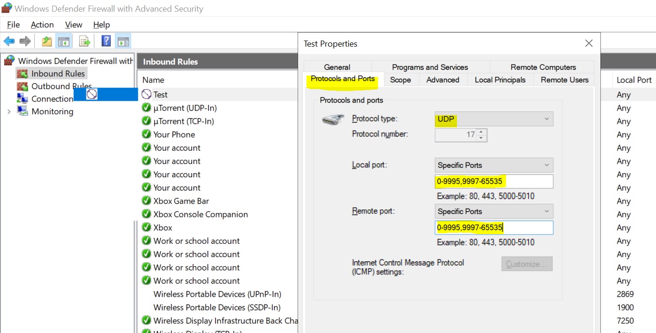Click the Outbound Rules brick wall icon
The height and width of the screenshot is (333, 656).
[22, 86]
